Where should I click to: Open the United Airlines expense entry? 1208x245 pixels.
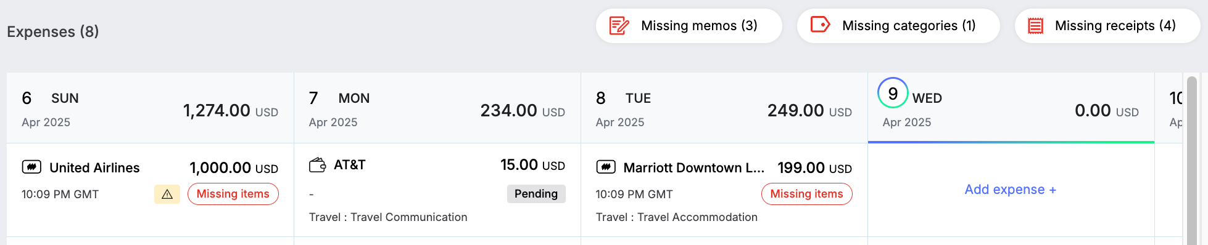tap(150, 190)
